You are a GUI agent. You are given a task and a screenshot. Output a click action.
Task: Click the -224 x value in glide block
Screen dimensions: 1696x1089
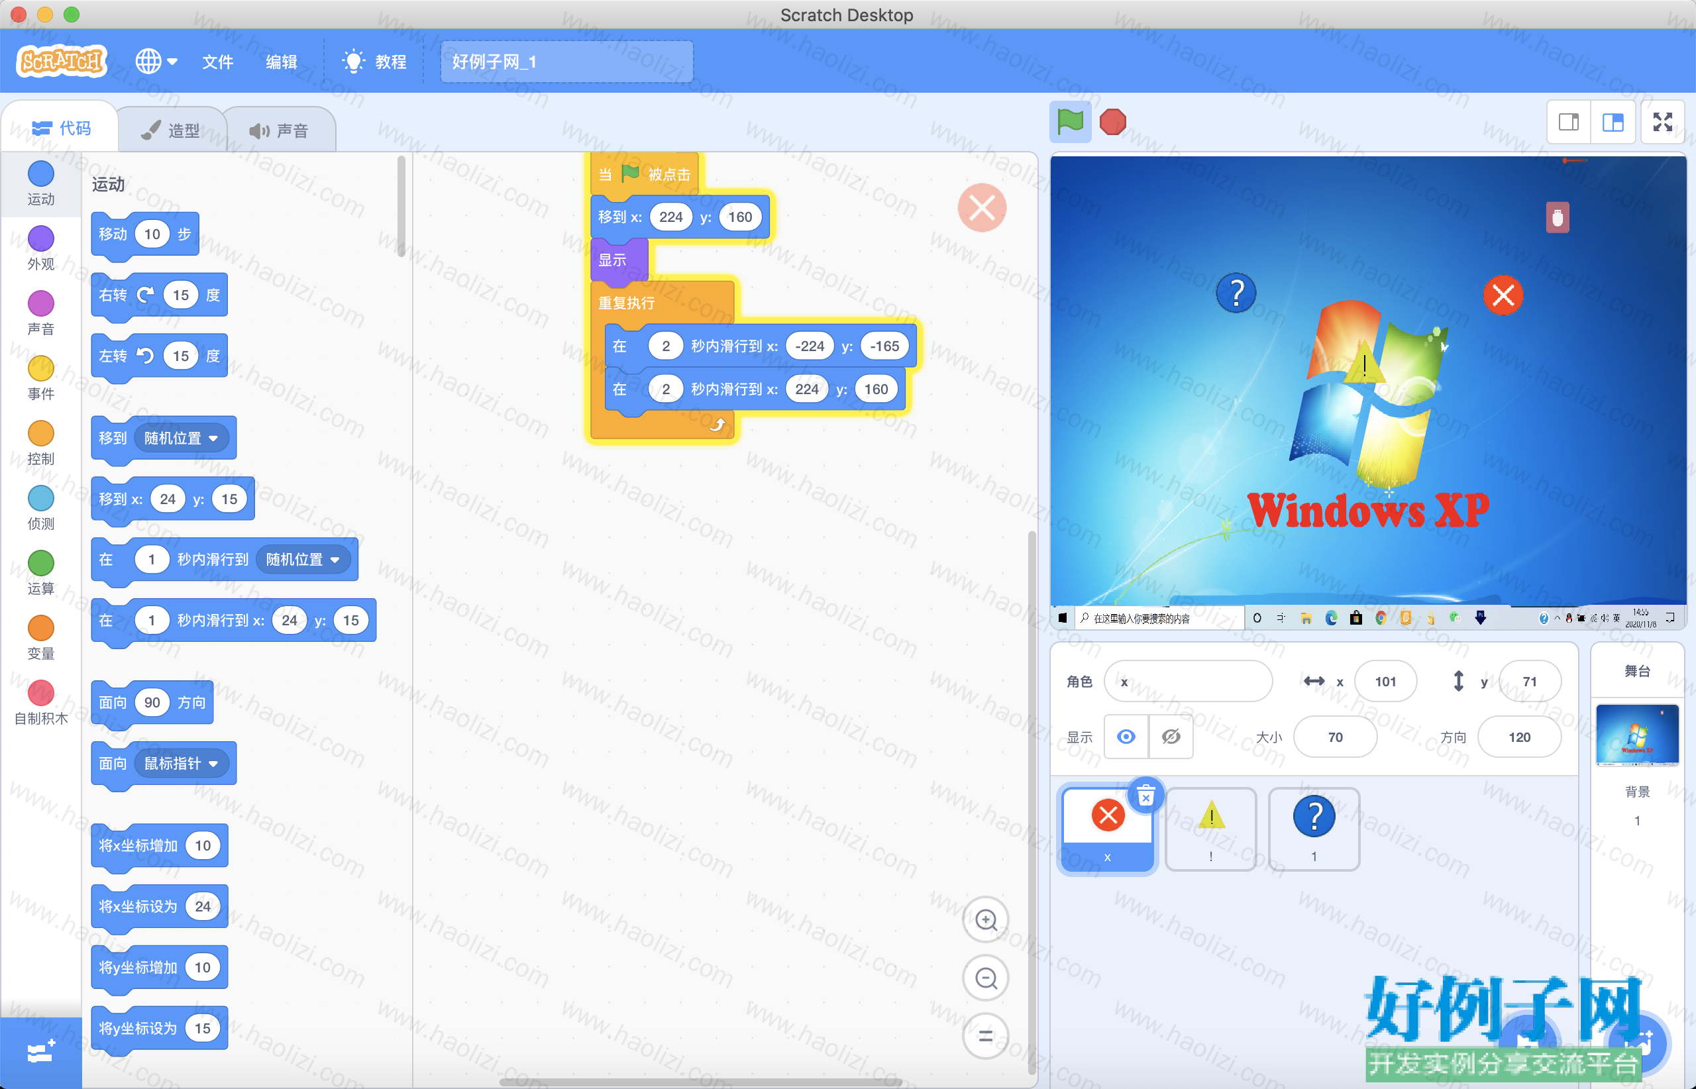pos(809,346)
